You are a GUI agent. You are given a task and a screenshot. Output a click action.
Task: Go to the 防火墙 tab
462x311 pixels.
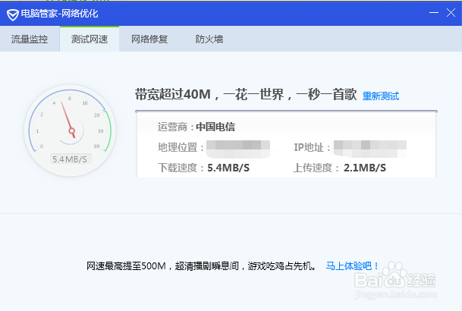(209, 39)
